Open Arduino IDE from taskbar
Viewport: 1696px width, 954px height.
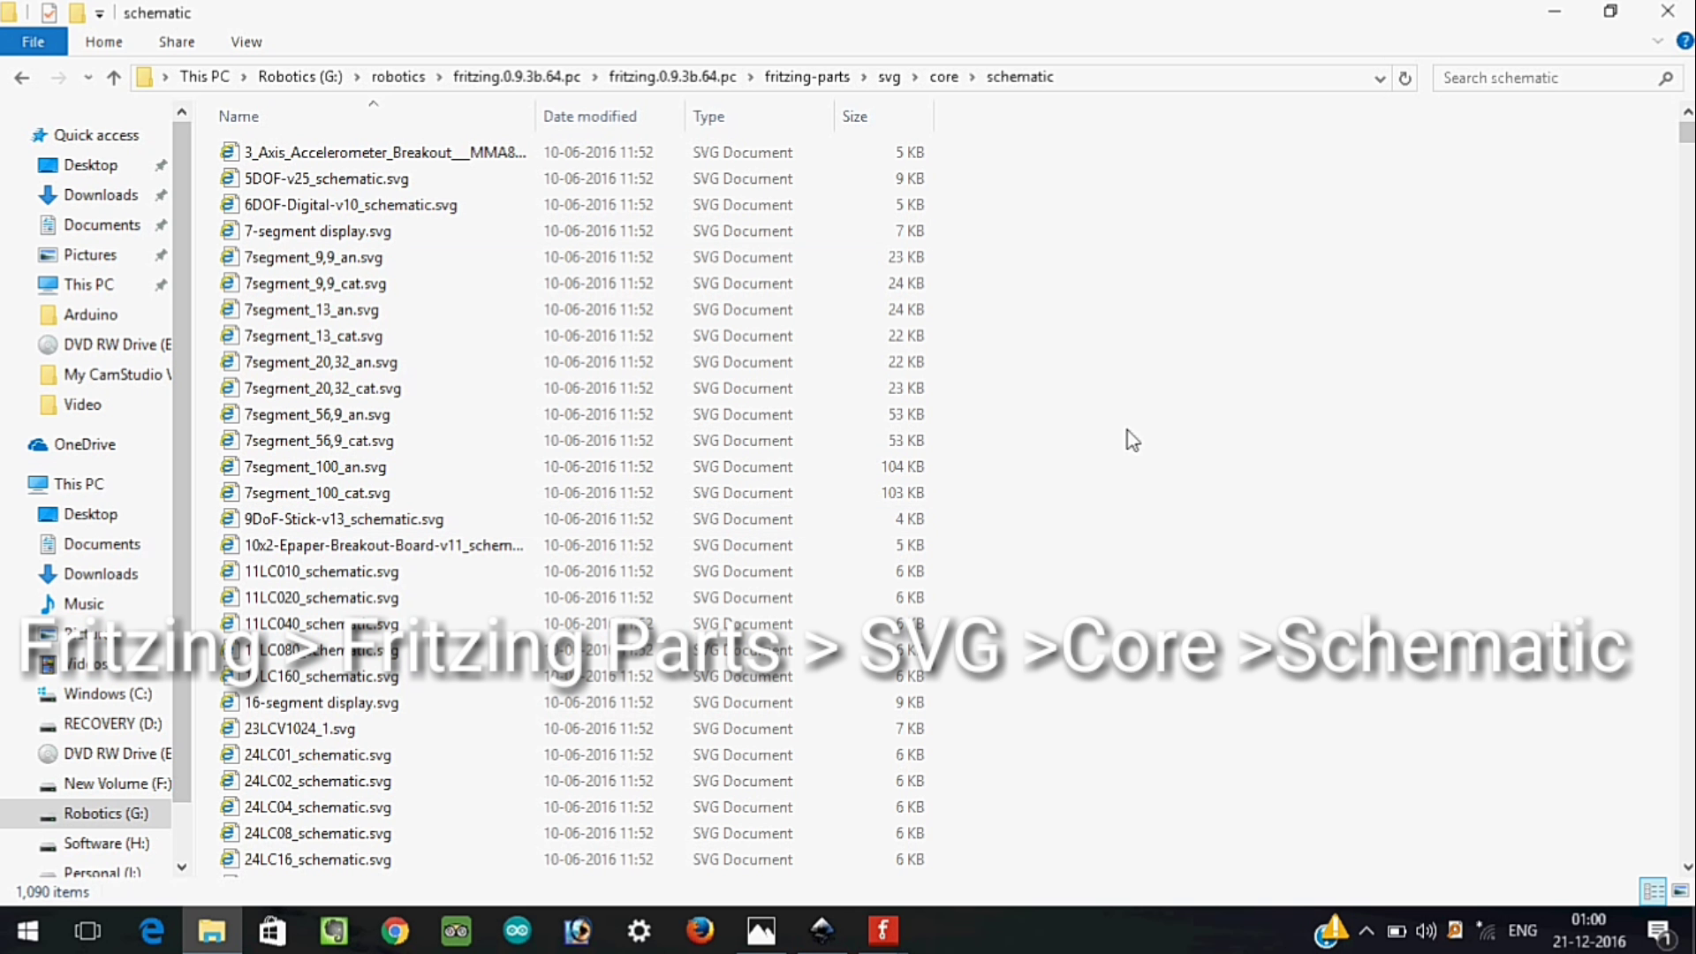[517, 931]
